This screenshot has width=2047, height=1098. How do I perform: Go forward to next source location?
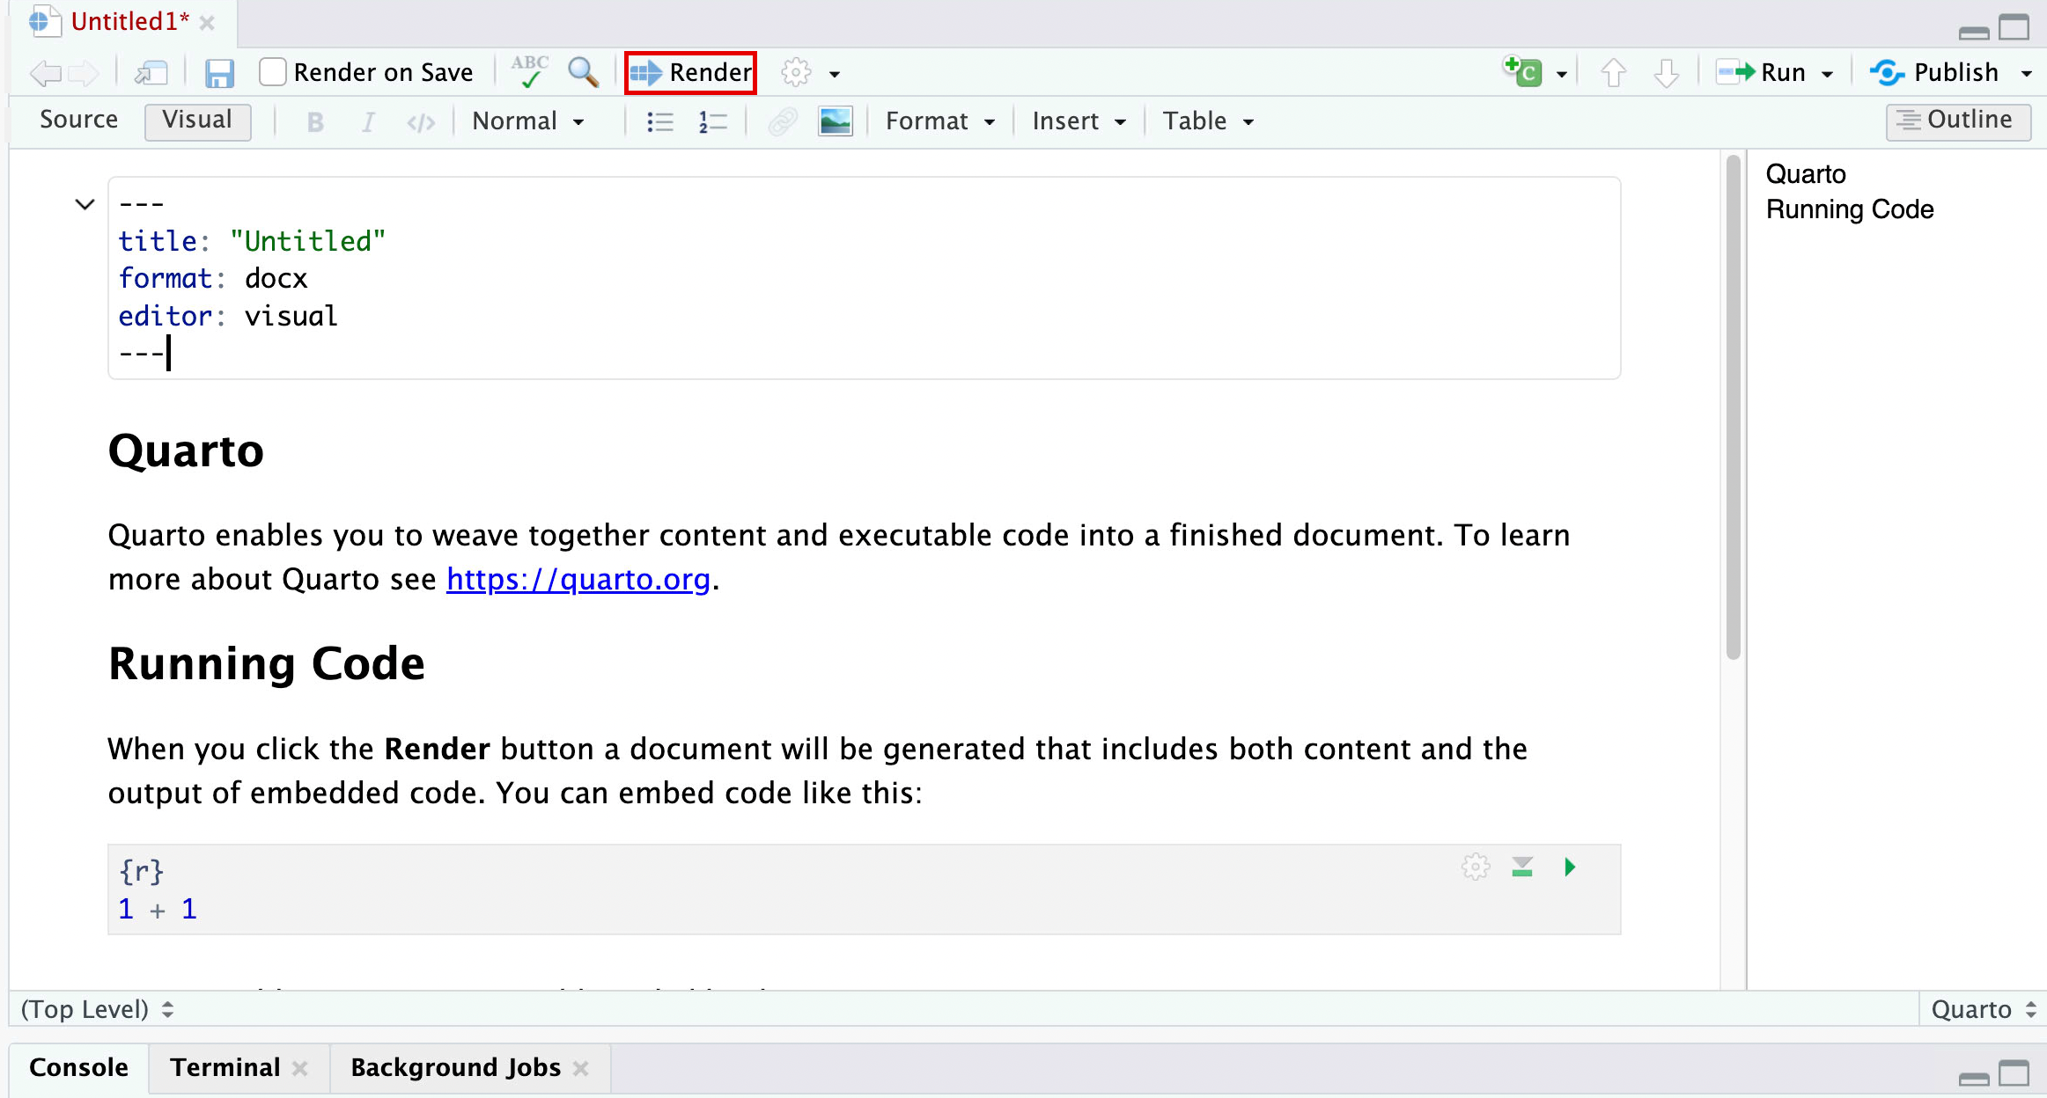tap(84, 73)
